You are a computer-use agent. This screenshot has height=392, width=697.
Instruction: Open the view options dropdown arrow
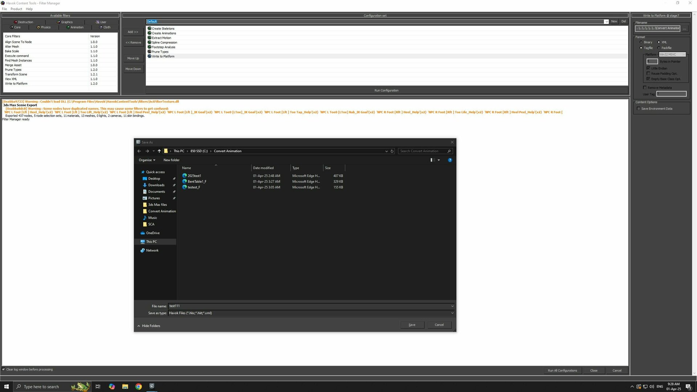point(439,160)
